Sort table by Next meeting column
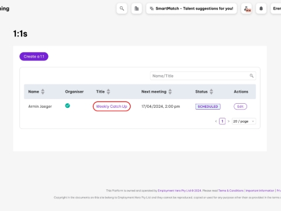 (x=170, y=91)
